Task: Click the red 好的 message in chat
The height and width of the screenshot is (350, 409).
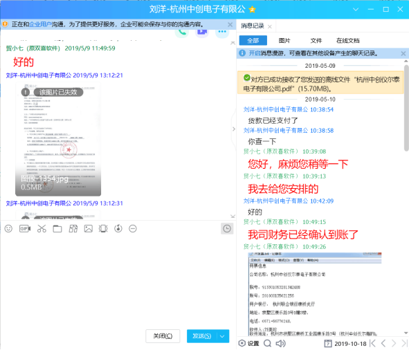Action: pyautogui.click(x=24, y=62)
